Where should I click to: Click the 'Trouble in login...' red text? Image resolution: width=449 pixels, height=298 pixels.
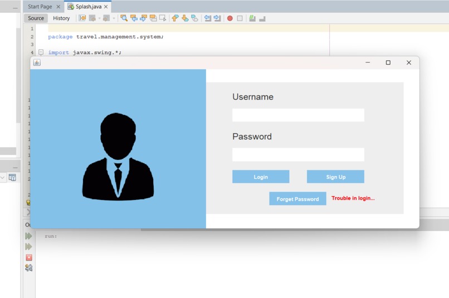(353, 198)
